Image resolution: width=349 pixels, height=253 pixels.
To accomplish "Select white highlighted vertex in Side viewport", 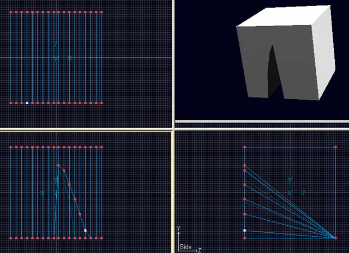I will point(245,231).
